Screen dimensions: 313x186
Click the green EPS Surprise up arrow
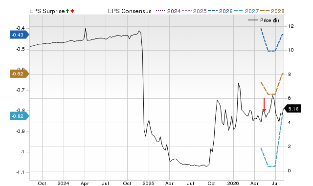tap(67, 11)
